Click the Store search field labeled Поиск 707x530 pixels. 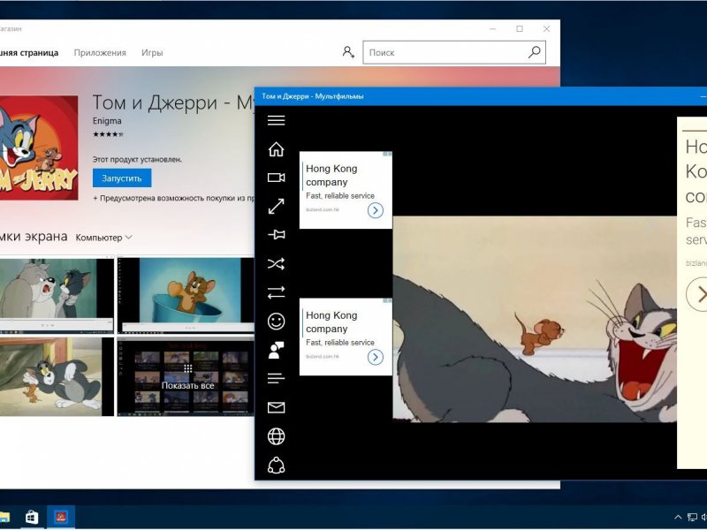pos(454,52)
